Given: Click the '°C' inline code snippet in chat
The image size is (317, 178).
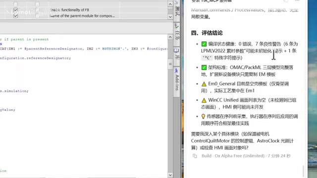Looking at the screenshot, I should click(x=207, y=58).
